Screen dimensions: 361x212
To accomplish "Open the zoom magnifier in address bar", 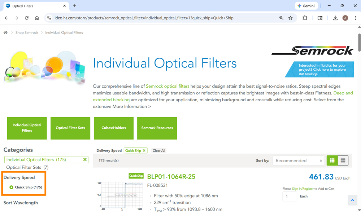I will click(x=281, y=18).
